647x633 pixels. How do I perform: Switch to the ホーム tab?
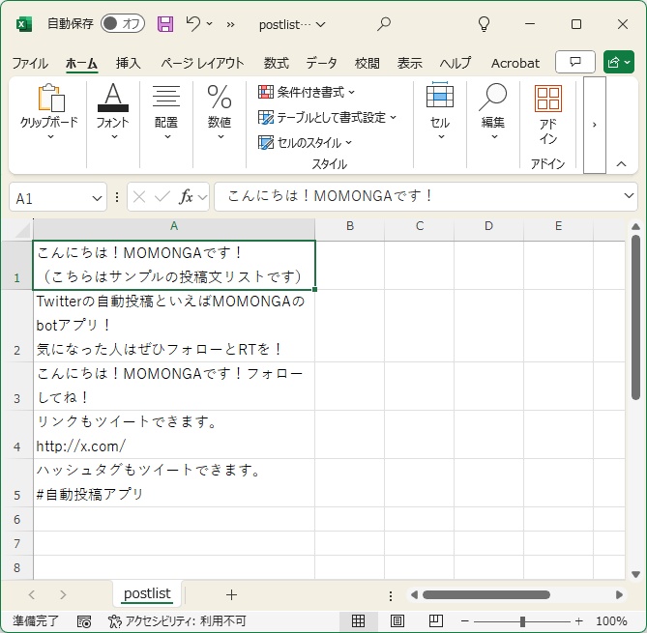point(81,63)
